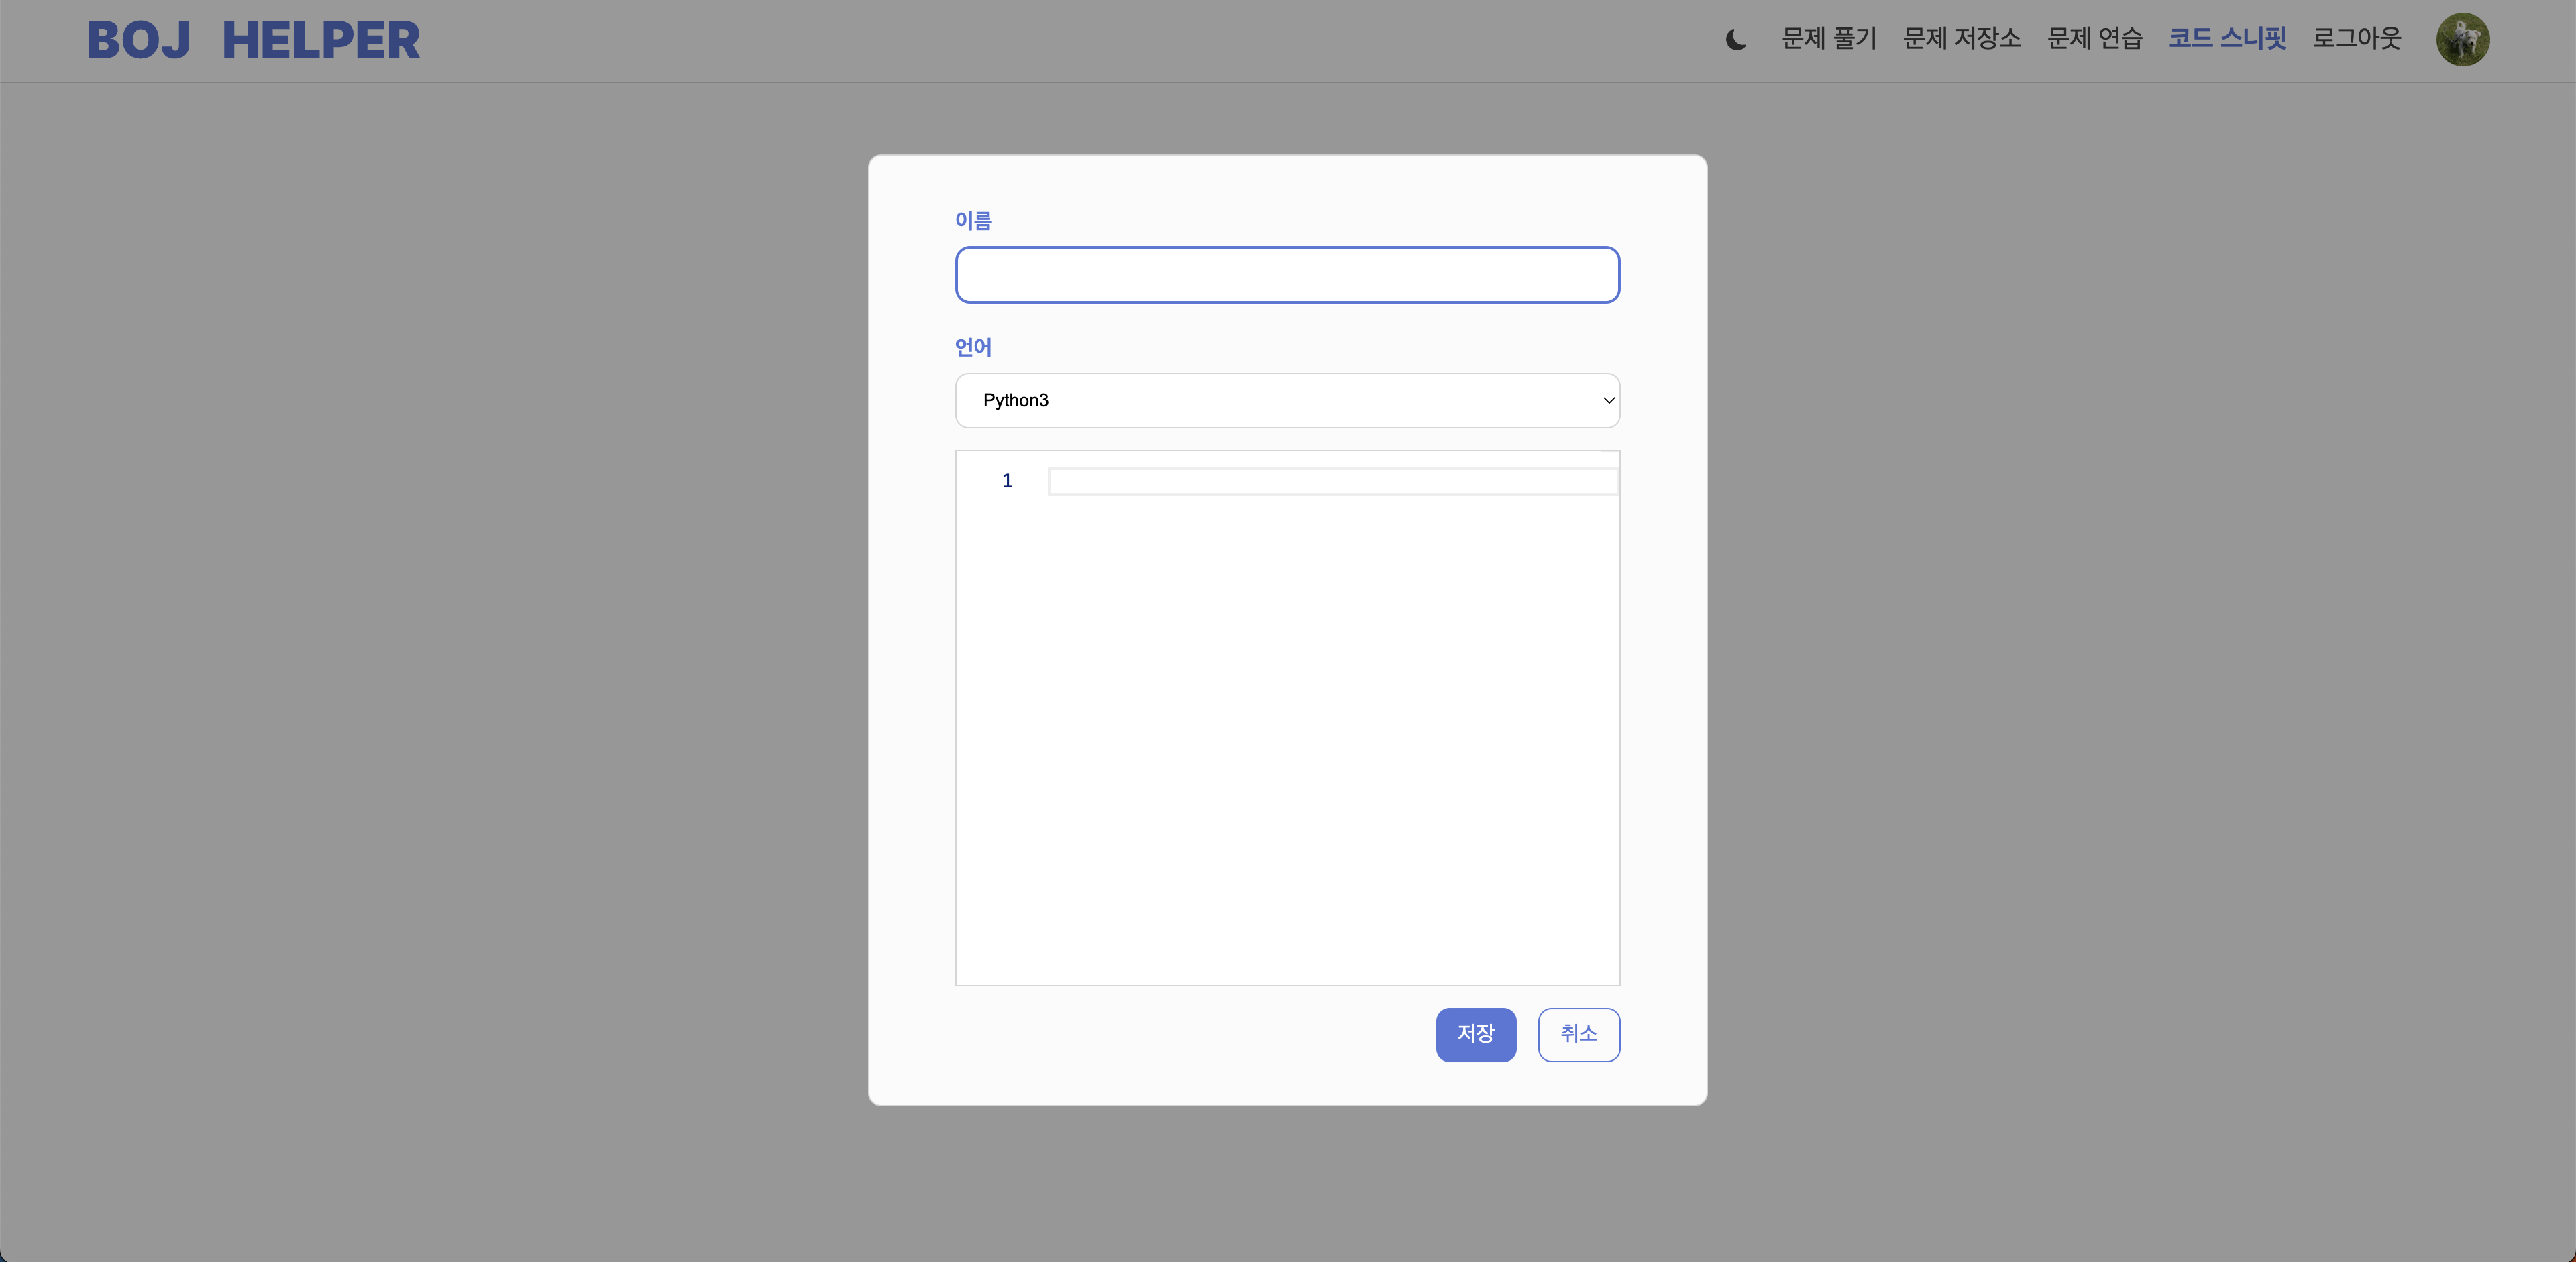Click the code editor vertical scrollbar strip

1609,720
